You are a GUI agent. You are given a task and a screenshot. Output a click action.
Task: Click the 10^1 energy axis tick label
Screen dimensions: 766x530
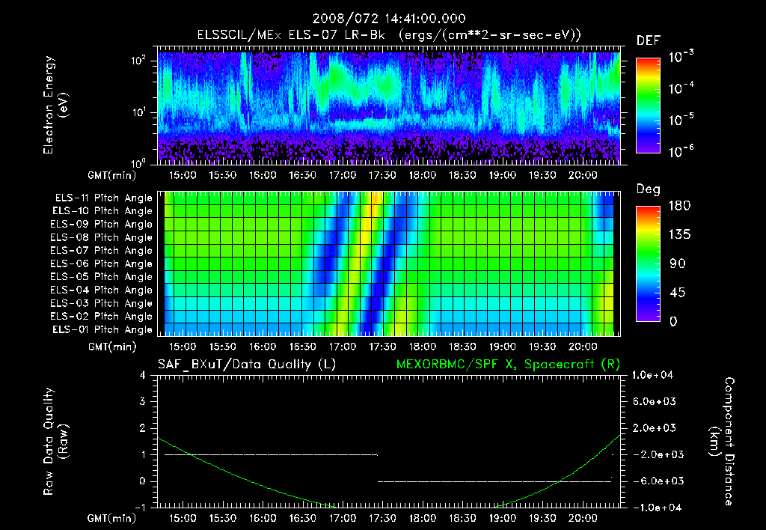pos(138,112)
